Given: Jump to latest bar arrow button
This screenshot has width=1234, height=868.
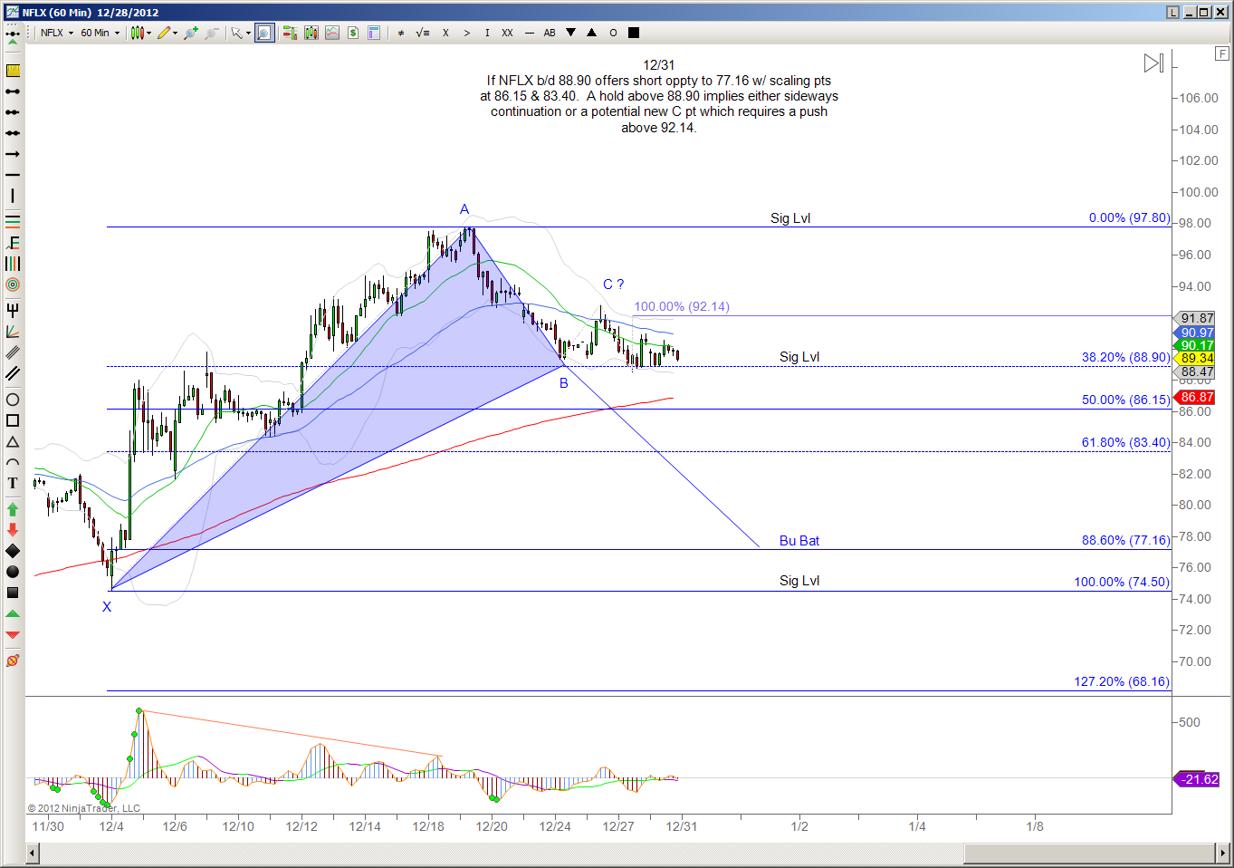Looking at the screenshot, I should coord(1153,63).
